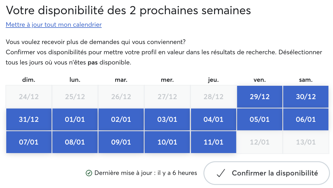Click the greyed-out 12/01 date cell
This screenshot has width=333, height=188.
coord(260,142)
